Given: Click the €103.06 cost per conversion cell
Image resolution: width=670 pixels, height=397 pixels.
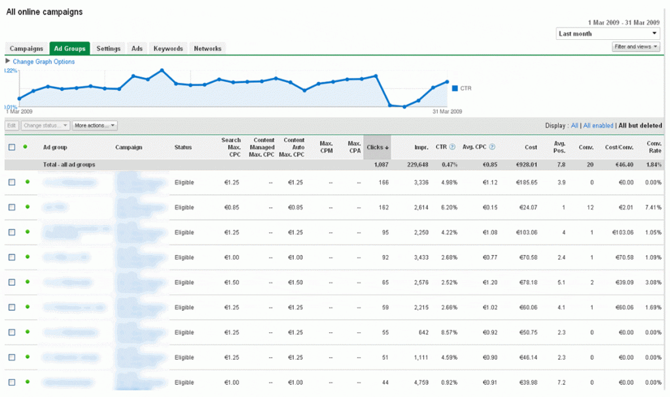Looking at the screenshot, I should tap(623, 232).
